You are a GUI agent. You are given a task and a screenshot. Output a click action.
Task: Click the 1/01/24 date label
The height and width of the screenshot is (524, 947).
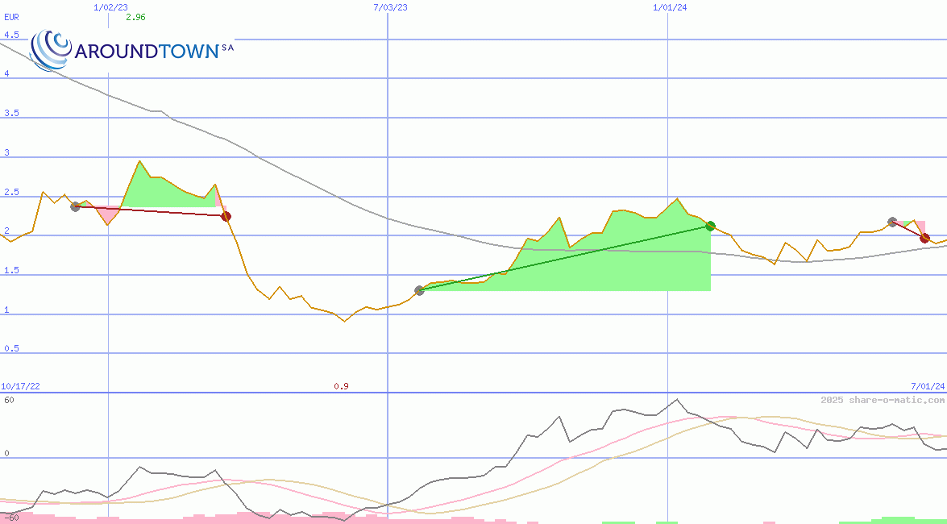pos(669,7)
